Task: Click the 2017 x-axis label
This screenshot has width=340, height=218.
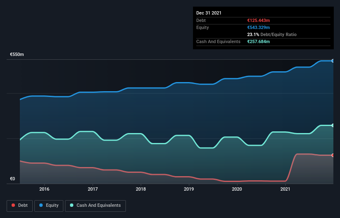Action: point(93,189)
